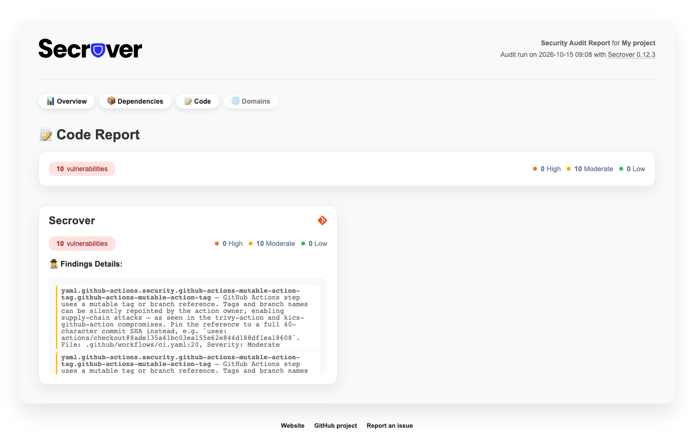Click the Secrover shield logo

point(90,49)
